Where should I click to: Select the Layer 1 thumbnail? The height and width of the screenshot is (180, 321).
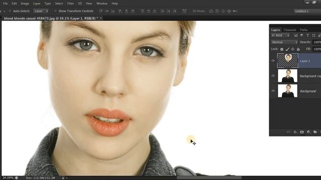point(287,60)
